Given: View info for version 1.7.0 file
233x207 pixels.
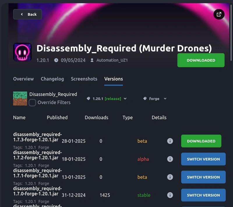Looking at the screenshot, I should pos(170,195).
